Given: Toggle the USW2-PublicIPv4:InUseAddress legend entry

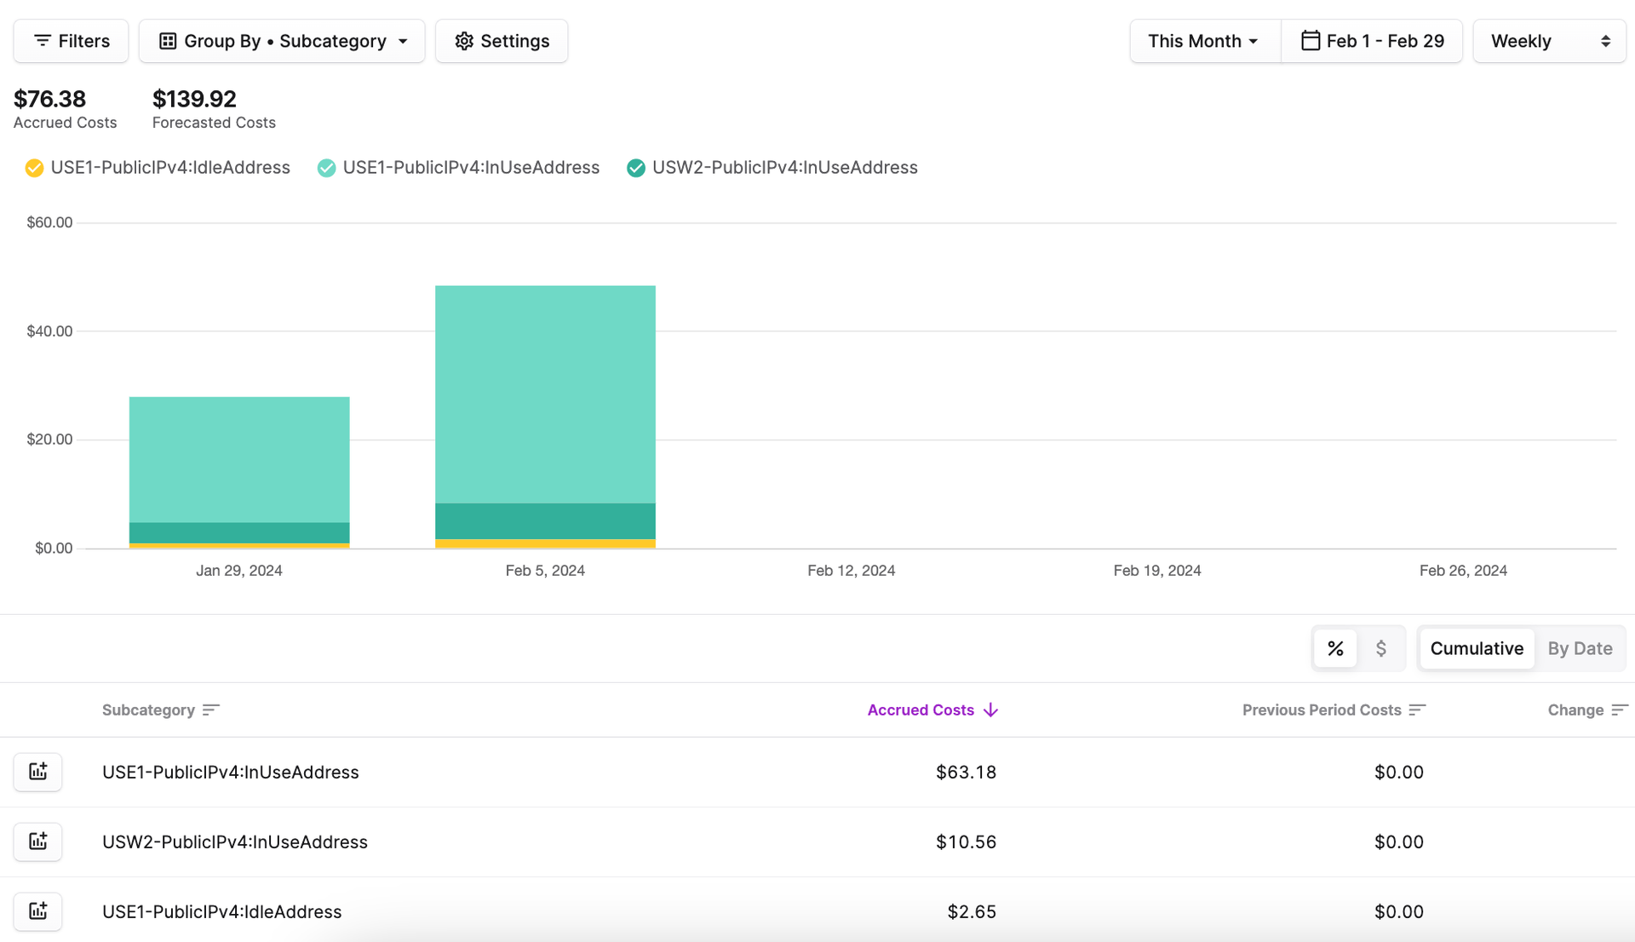Looking at the screenshot, I should coord(772,167).
